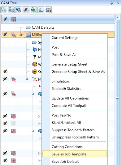The width and height of the screenshot is (122, 165).
Task: Click the scrollbar thumb grip
Action: 117,98
